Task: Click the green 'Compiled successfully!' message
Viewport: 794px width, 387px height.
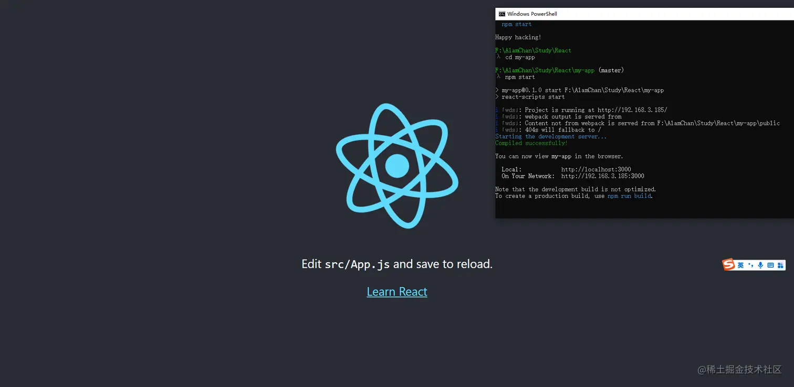Action: point(531,143)
